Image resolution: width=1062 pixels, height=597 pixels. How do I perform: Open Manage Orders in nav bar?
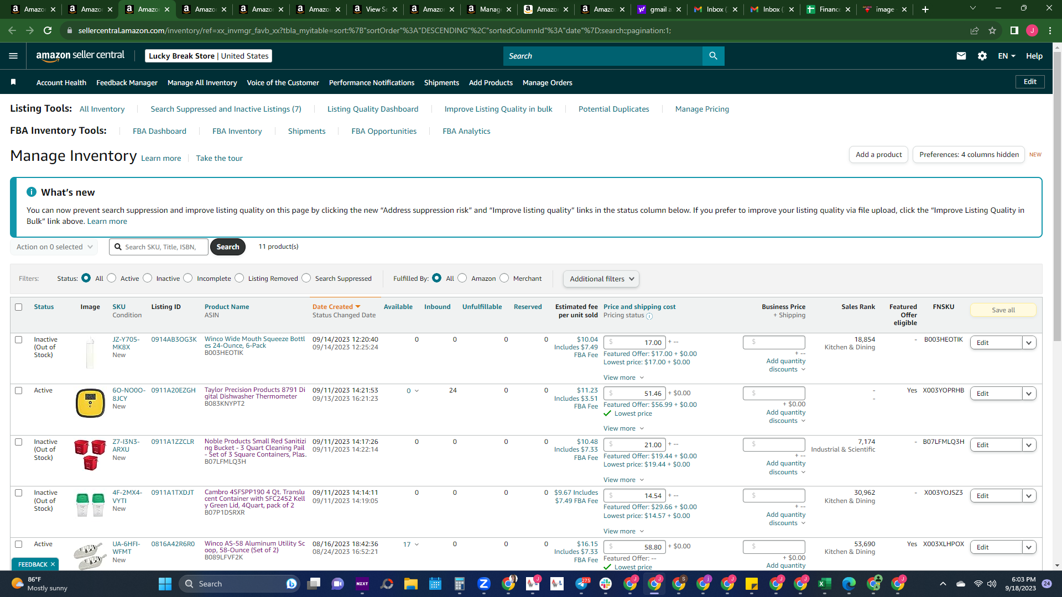(x=548, y=82)
